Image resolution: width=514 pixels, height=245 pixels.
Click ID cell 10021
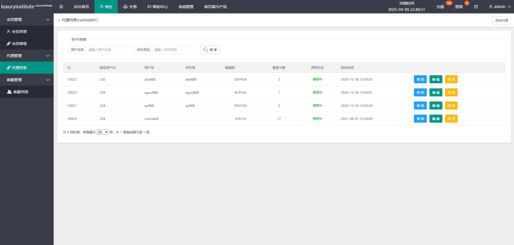[x=72, y=106]
